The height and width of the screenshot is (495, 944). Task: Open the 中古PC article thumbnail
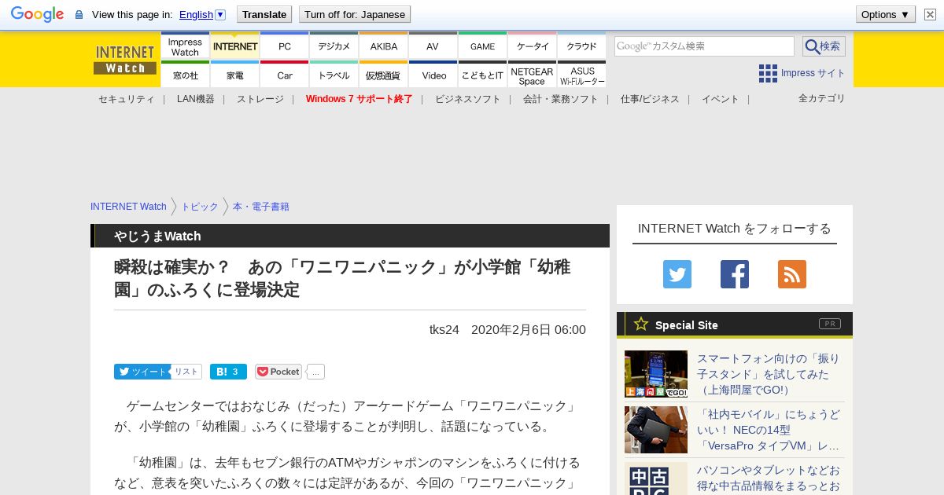click(656, 478)
